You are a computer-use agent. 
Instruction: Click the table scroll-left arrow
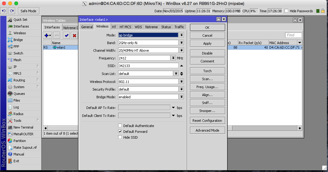tap(45, 128)
